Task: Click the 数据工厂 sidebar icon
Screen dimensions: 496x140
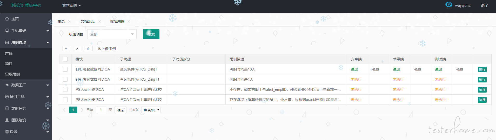Action: 7,85
